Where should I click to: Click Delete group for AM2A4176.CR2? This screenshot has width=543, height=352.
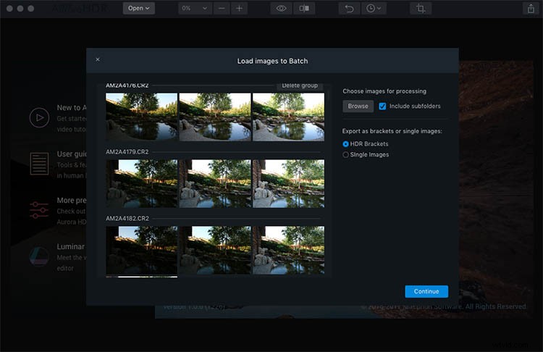pyautogui.click(x=300, y=85)
